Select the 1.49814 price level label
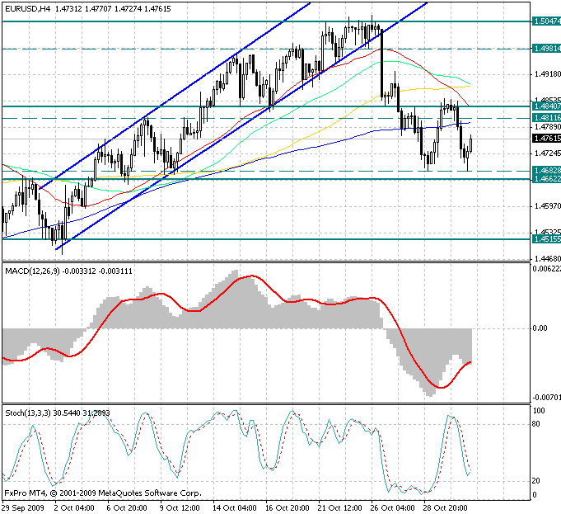 [x=546, y=49]
